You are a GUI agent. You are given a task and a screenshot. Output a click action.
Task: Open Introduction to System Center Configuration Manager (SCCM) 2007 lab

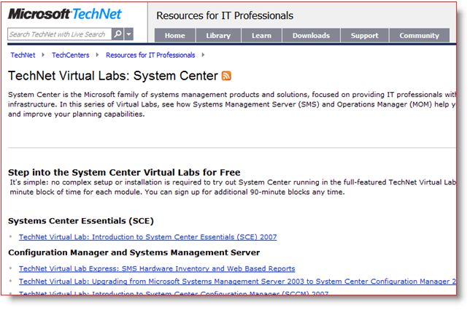point(174,293)
